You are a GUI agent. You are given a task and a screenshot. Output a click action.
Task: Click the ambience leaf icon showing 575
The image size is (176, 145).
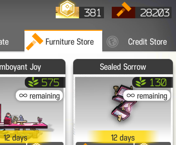[x=33, y=82]
